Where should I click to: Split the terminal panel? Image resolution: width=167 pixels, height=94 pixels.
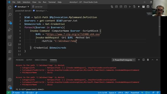144,60
